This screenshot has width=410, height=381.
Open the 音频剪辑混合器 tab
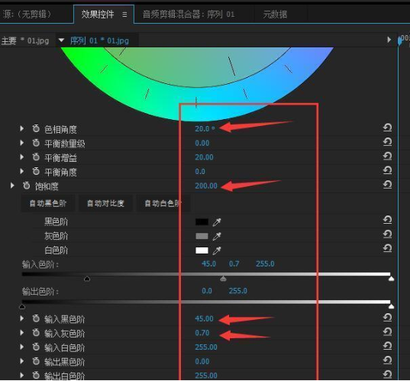(x=189, y=14)
